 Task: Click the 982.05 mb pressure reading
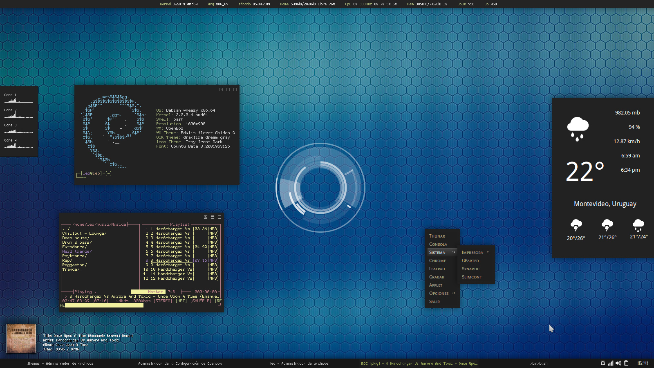[x=627, y=113]
